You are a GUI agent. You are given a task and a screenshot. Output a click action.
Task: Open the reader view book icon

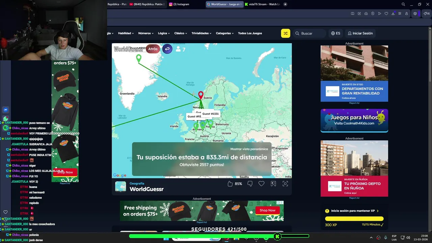pos(353,13)
